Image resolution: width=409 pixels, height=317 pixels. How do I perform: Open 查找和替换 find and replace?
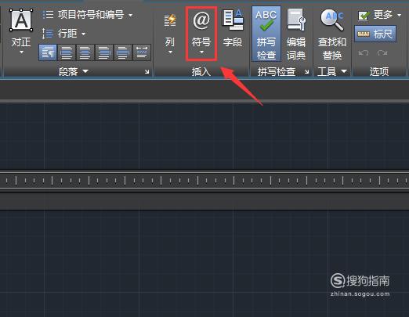[332, 34]
